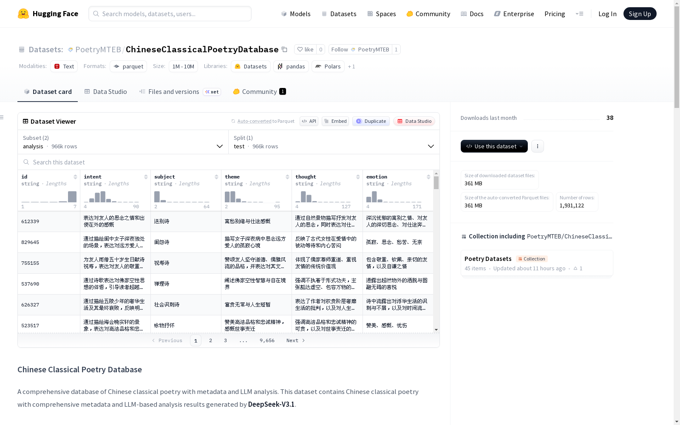Sort the thought column with its sort icon

click(358, 177)
